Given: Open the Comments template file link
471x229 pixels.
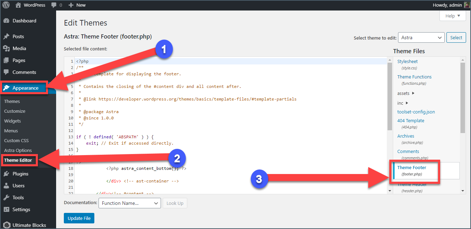Looking at the screenshot, I should point(408,151).
